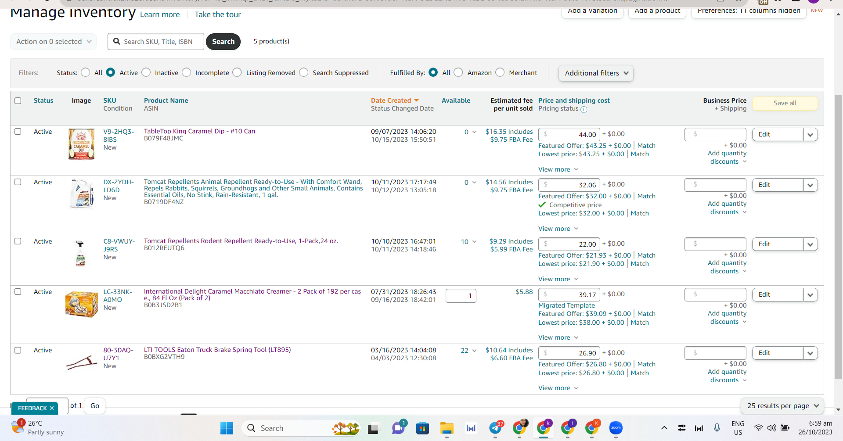Open Zoom from the taskbar
The height and width of the screenshot is (441, 843).
pos(616,428)
